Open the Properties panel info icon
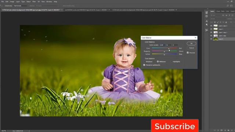 point(207,16)
